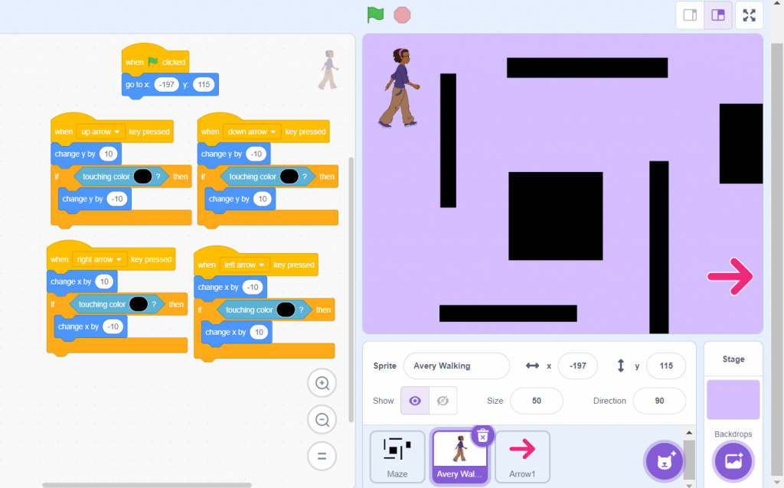
Task: Switch to large stage layout
Action: 718,15
